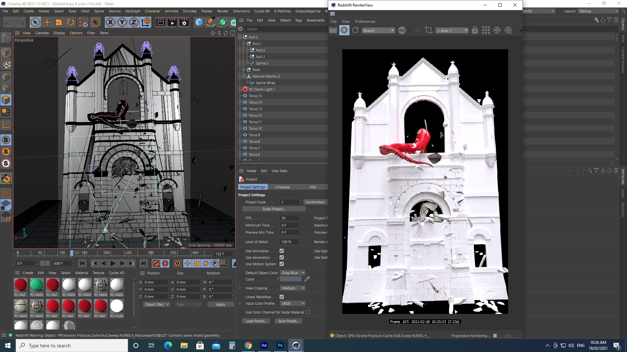Click the Redshift RenderView play button

pos(344,30)
